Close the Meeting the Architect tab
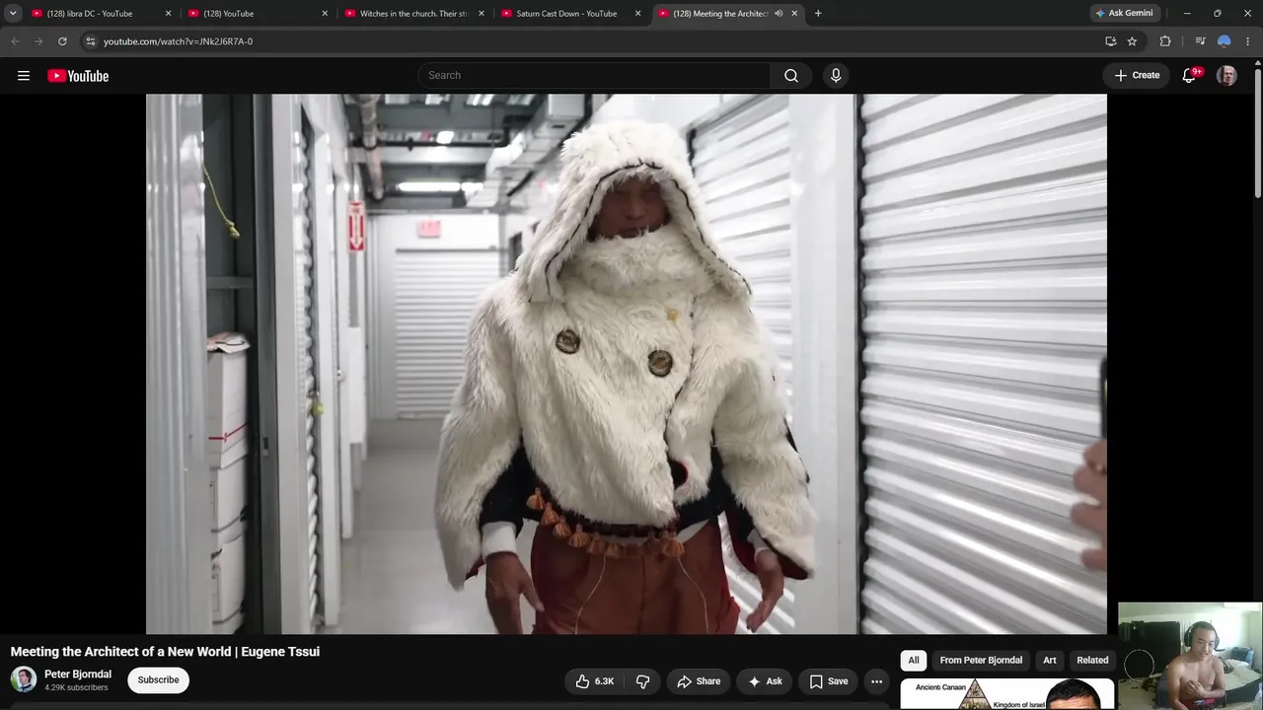The image size is (1263, 710). coord(794,14)
